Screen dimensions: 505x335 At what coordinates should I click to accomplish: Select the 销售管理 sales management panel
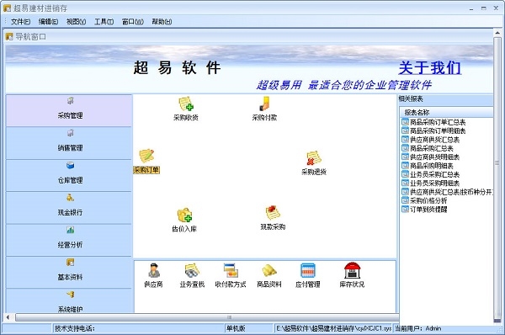click(69, 143)
